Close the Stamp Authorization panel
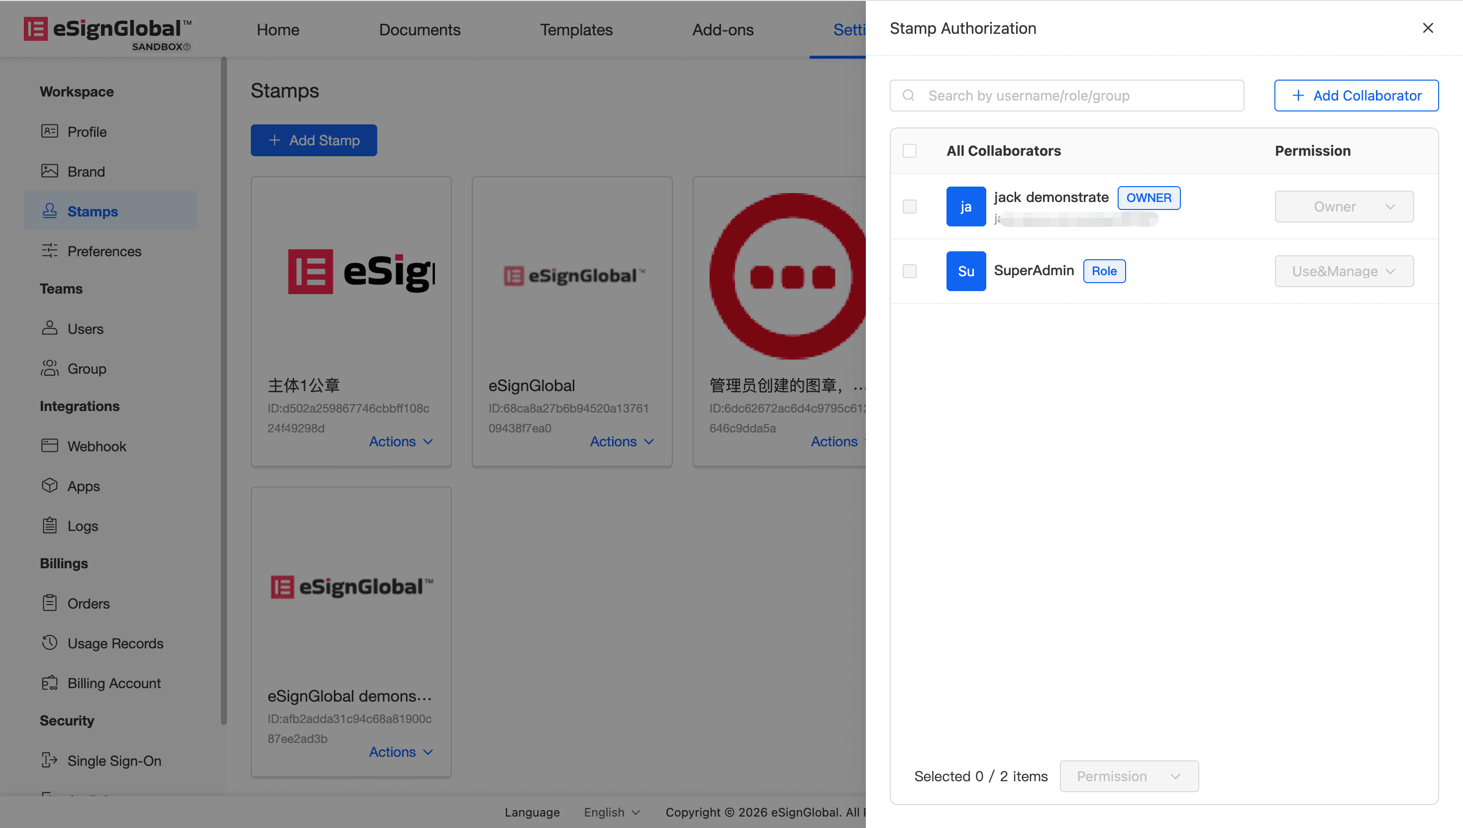The image size is (1463, 828). click(x=1427, y=28)
